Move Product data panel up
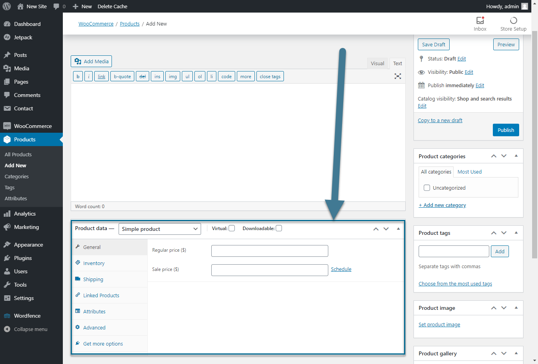 click(376, 229)
